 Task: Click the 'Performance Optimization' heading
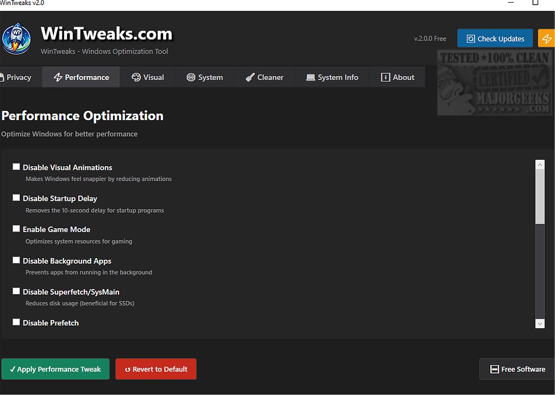82,116
